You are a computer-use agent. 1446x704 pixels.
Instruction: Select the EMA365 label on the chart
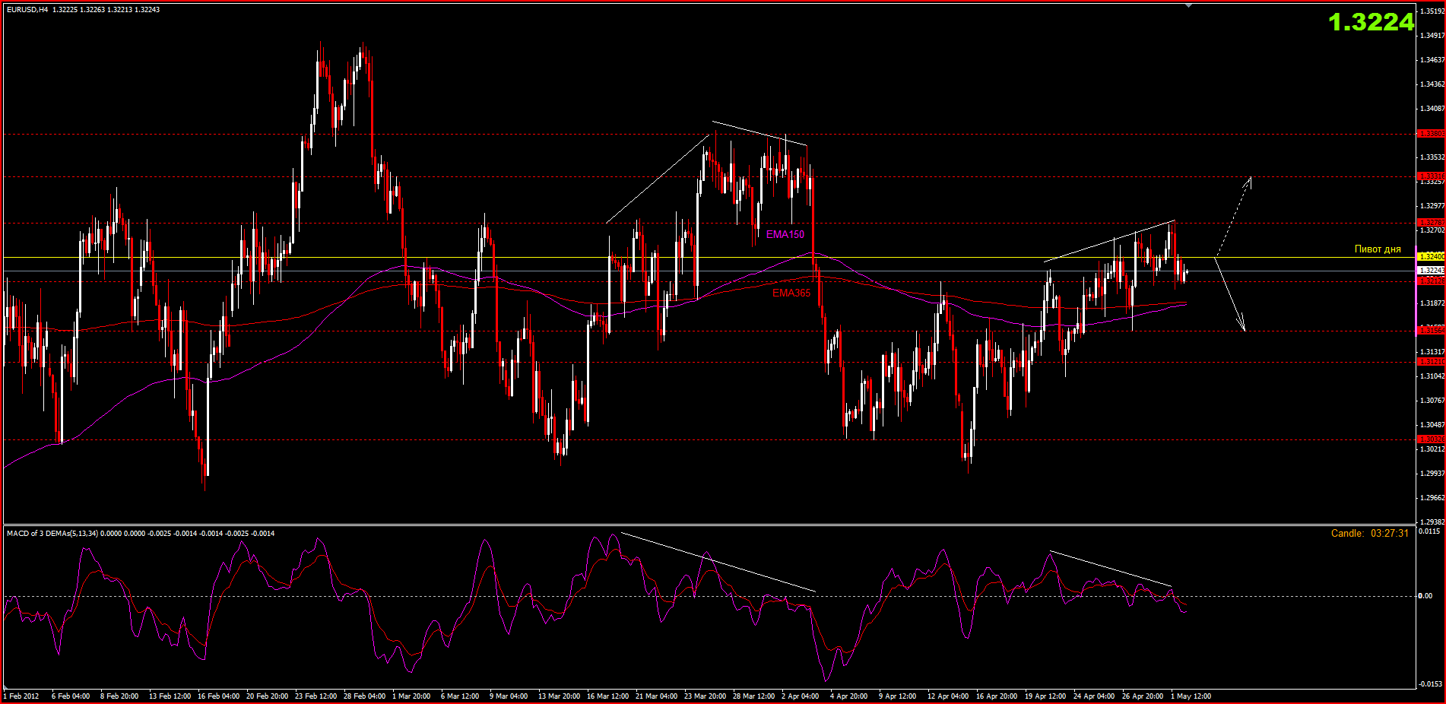pos(791,293)
